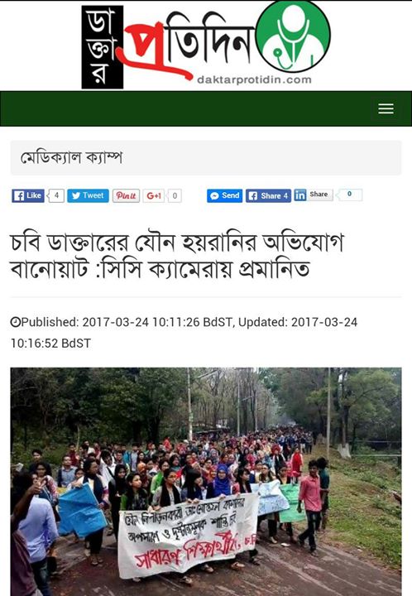Click the Google plus count box

175,195
